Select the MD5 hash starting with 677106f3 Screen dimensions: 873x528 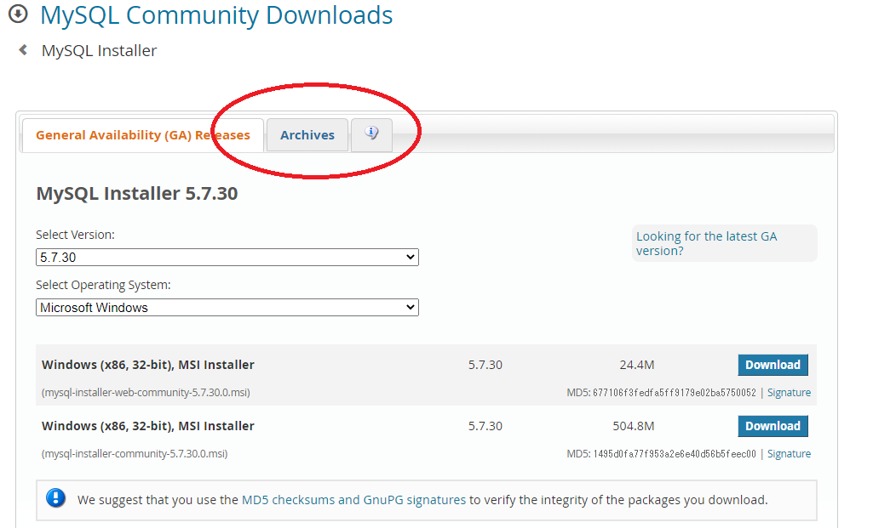pyautogui.click(x=675, y=393)
